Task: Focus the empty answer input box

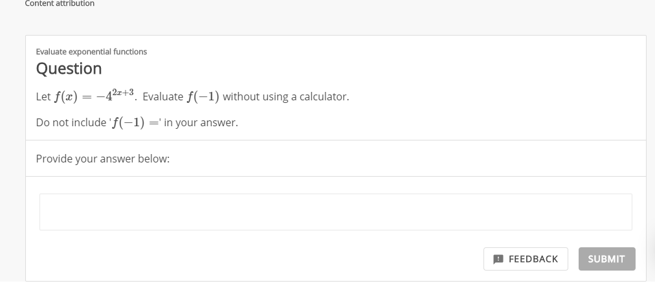Action: pos(335,212)
